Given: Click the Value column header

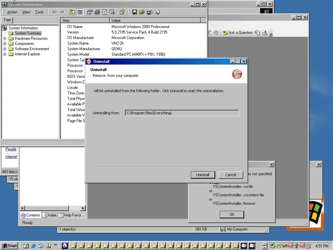Looking at the screenshot, I should pos(155,21).
